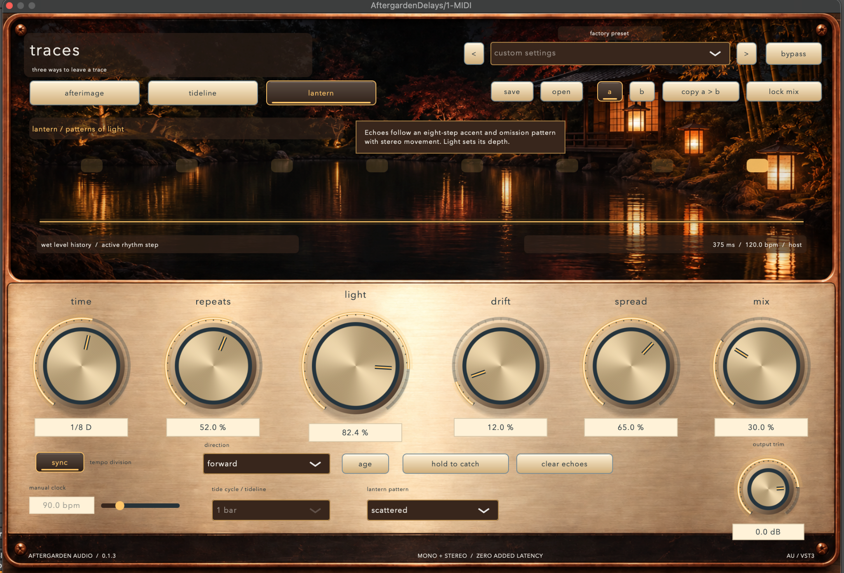Toggle the age button

coord(365,464)
